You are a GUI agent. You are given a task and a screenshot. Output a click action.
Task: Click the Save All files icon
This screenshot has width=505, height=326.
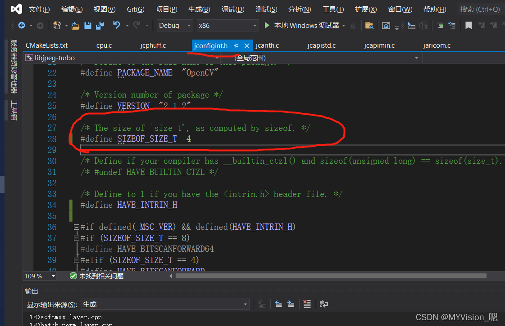[101, 26]
